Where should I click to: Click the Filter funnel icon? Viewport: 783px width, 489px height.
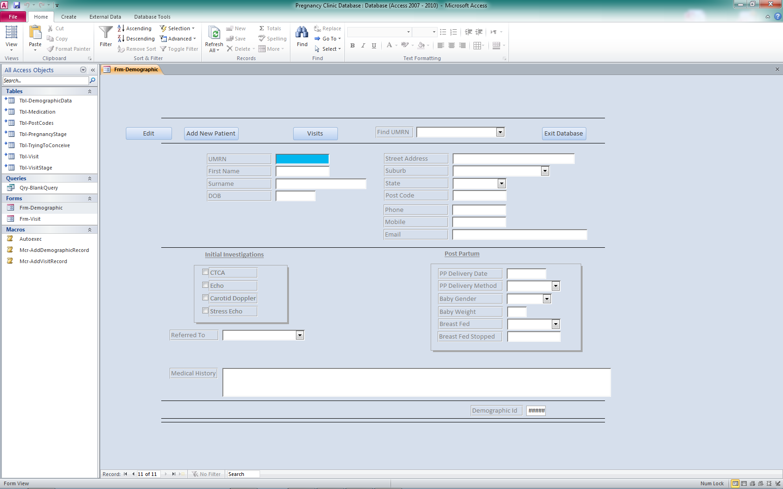[106, 33]
